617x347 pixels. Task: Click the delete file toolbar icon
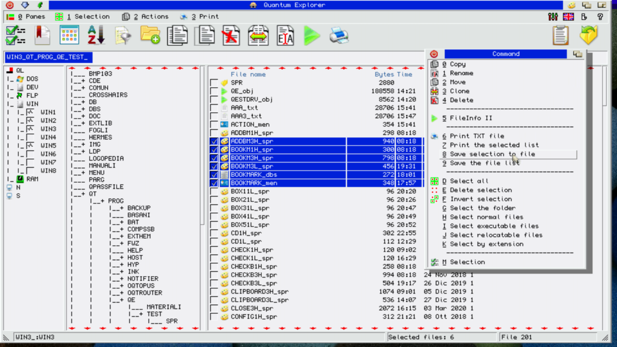[231, 36]
